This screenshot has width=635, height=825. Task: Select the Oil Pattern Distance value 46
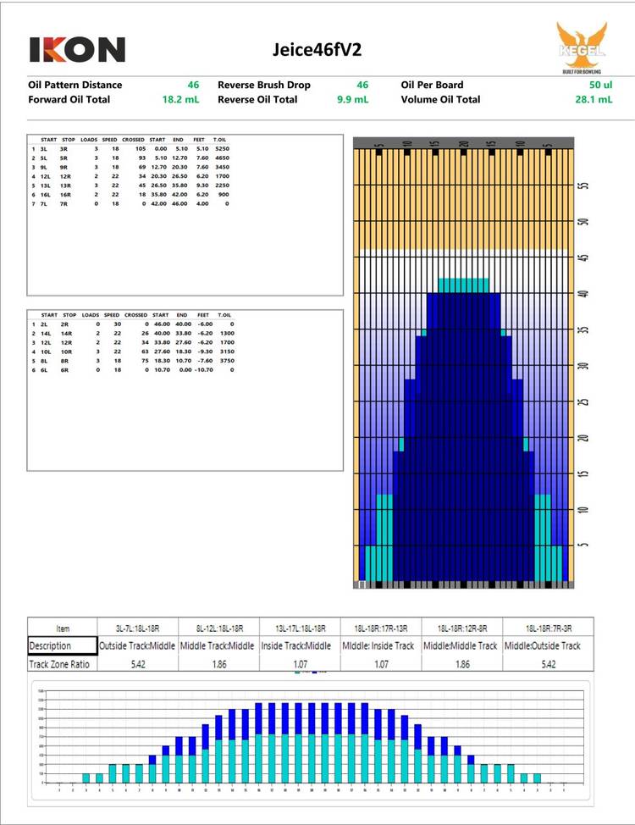(193, 85)
